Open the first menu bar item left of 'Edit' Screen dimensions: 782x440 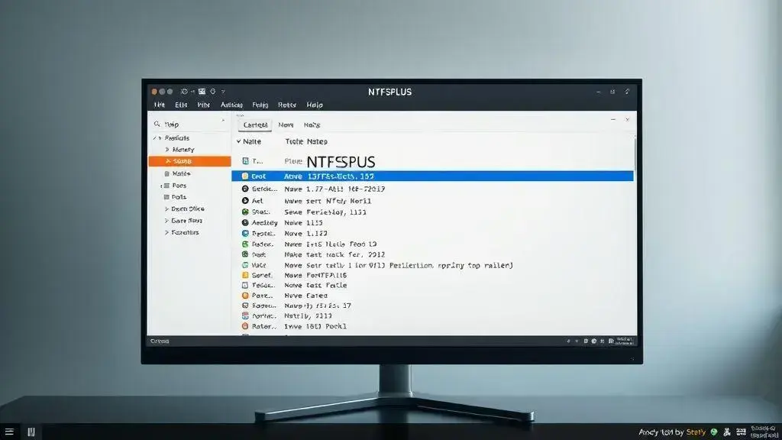[160, 105]
